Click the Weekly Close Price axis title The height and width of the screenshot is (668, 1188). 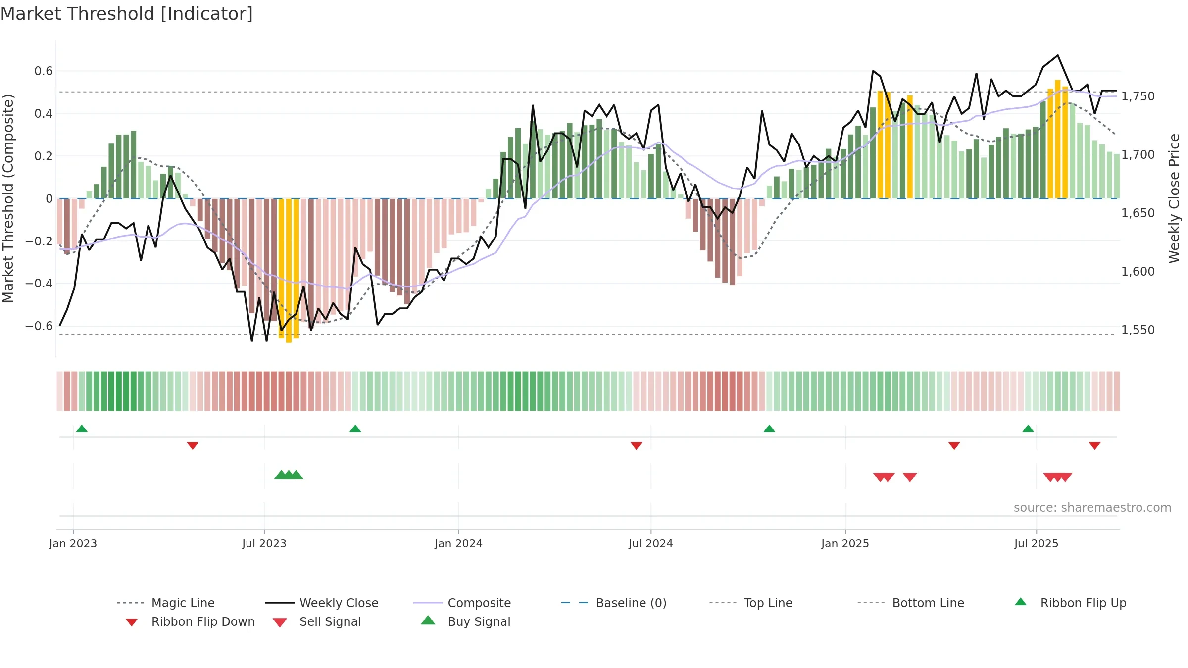click(1175, 198)
